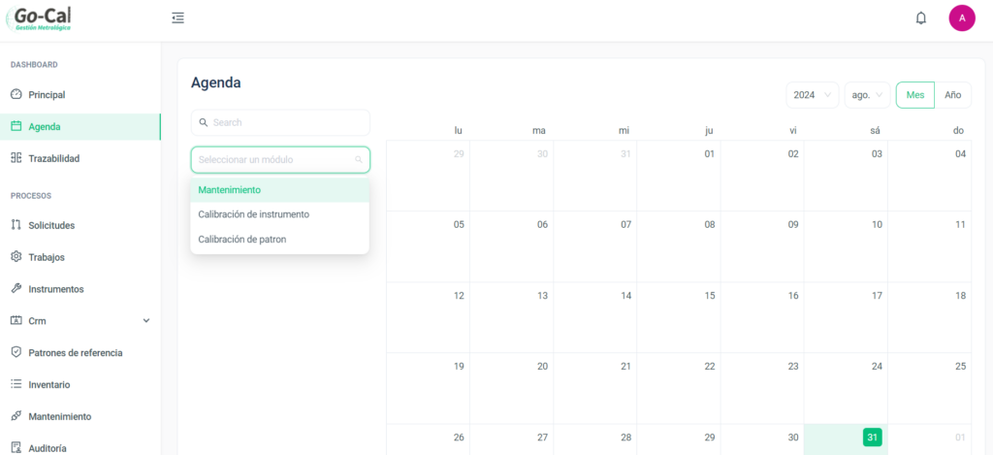Select day 31 highlighted in the calendar

[872, 438]
